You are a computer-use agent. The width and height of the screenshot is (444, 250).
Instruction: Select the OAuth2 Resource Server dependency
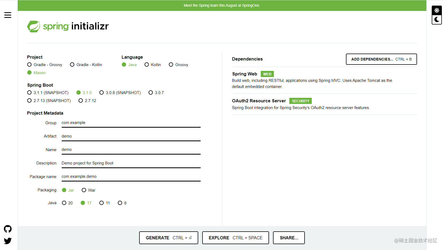[x=324, y=104]
